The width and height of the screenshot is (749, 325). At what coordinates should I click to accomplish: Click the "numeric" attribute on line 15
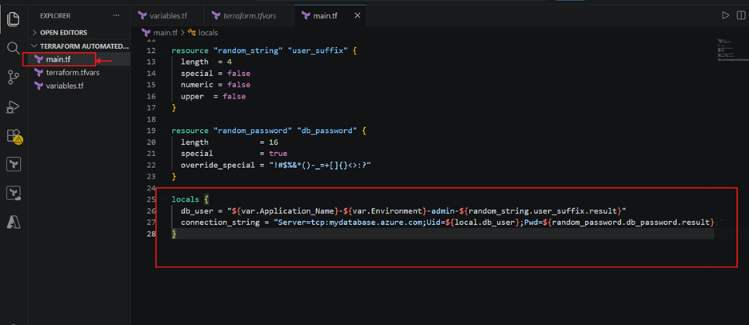coord(197,85)
